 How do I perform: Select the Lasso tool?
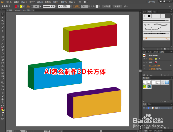tap(3, 24)
